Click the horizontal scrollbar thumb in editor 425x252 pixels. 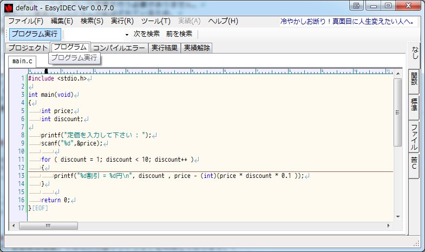48,225
